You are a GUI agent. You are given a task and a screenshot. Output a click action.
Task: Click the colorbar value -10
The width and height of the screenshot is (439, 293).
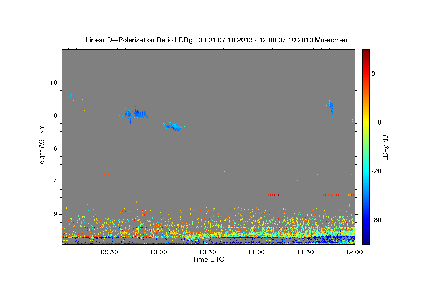pyautogui.click(x=377, y=122)
